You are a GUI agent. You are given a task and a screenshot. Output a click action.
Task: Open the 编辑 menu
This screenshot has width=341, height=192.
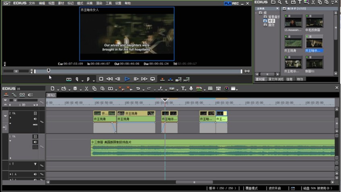click(x=42, y=3)
